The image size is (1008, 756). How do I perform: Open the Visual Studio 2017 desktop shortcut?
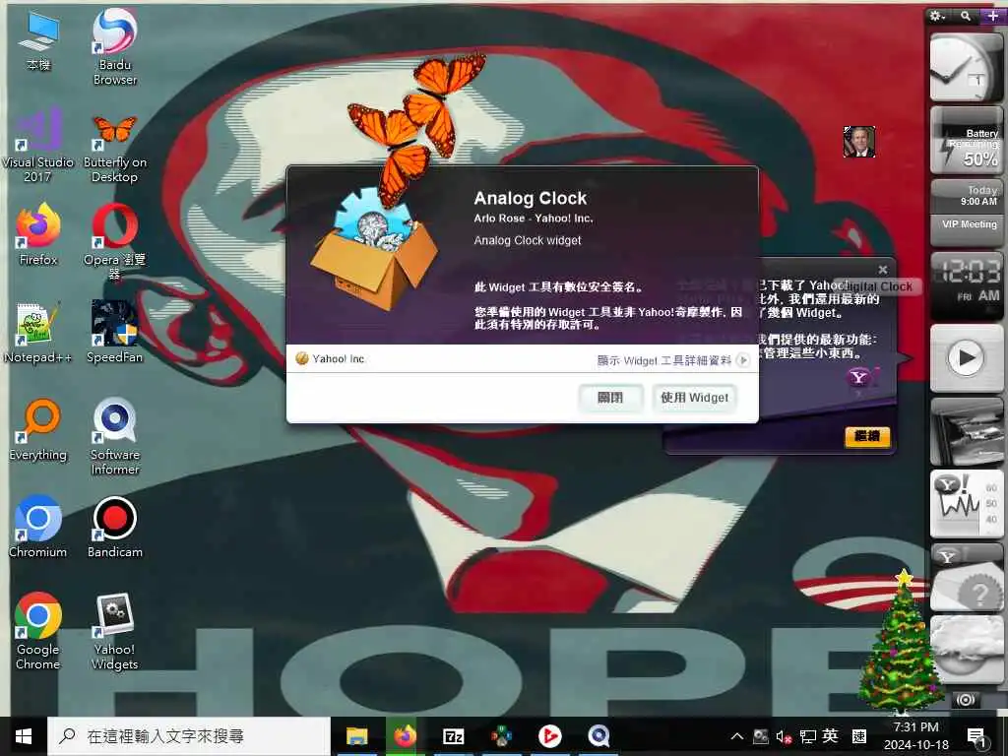pyautogui.click(x=38, y=145)
